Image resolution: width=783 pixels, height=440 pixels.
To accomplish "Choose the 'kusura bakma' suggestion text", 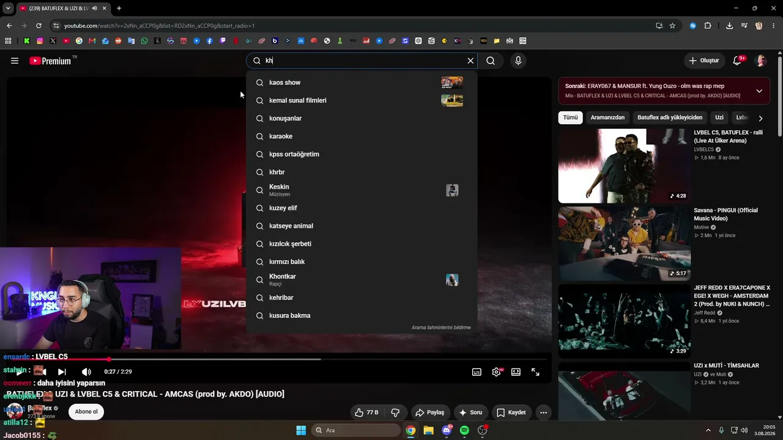I will (x=290, y=315).
